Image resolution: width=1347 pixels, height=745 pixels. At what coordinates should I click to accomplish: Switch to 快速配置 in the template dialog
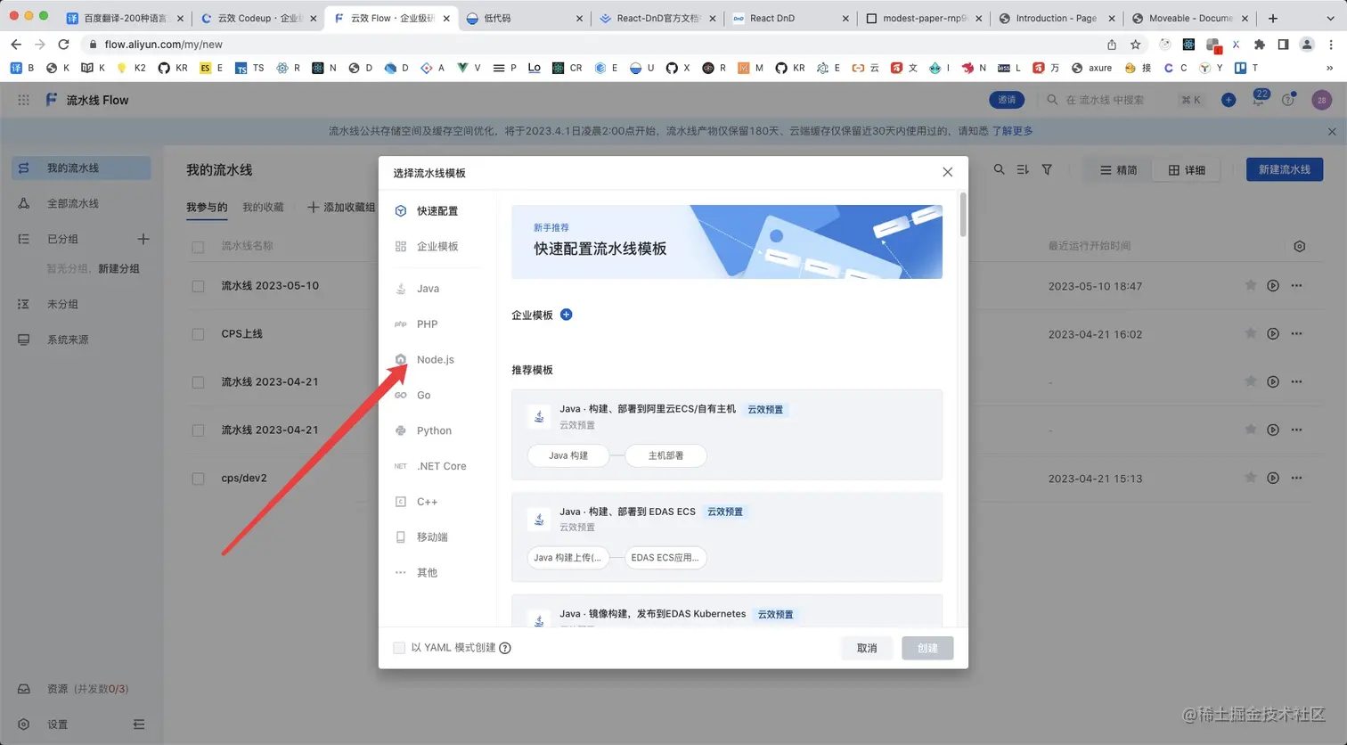[437, 211]
